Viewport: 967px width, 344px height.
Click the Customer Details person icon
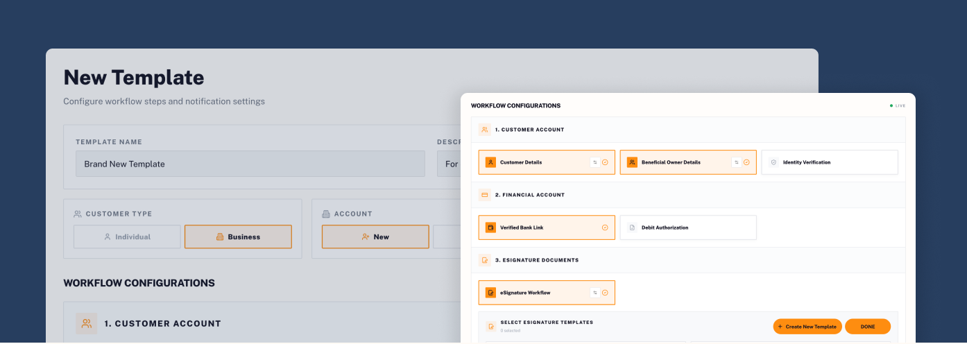tap(490, 162)
